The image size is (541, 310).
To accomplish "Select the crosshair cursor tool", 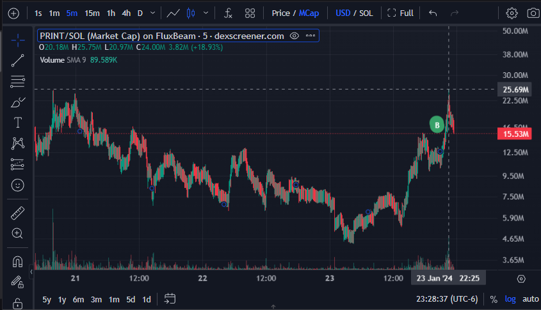I will coord(17,40).
